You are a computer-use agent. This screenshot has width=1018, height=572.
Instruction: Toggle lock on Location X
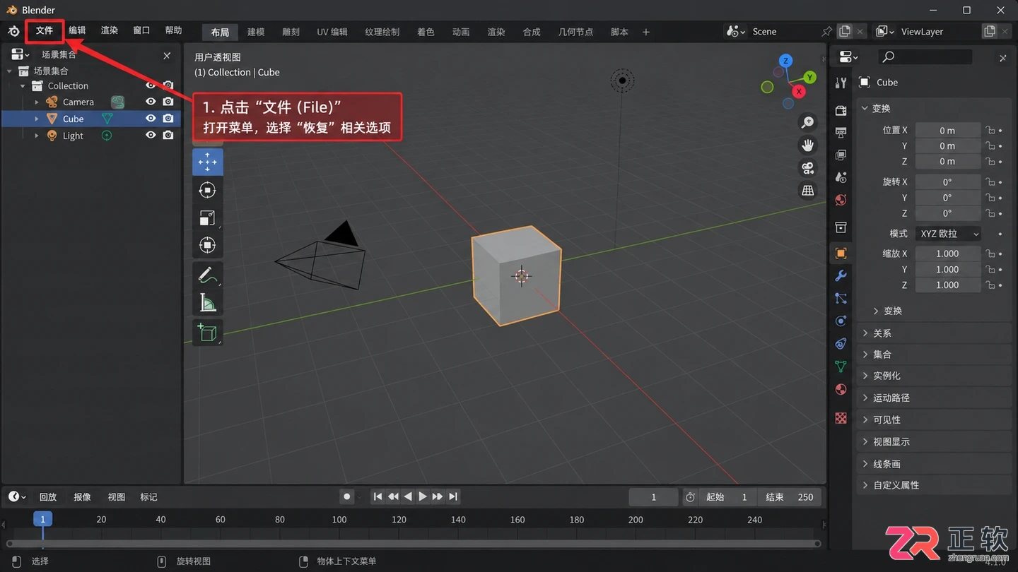point(990,130)
